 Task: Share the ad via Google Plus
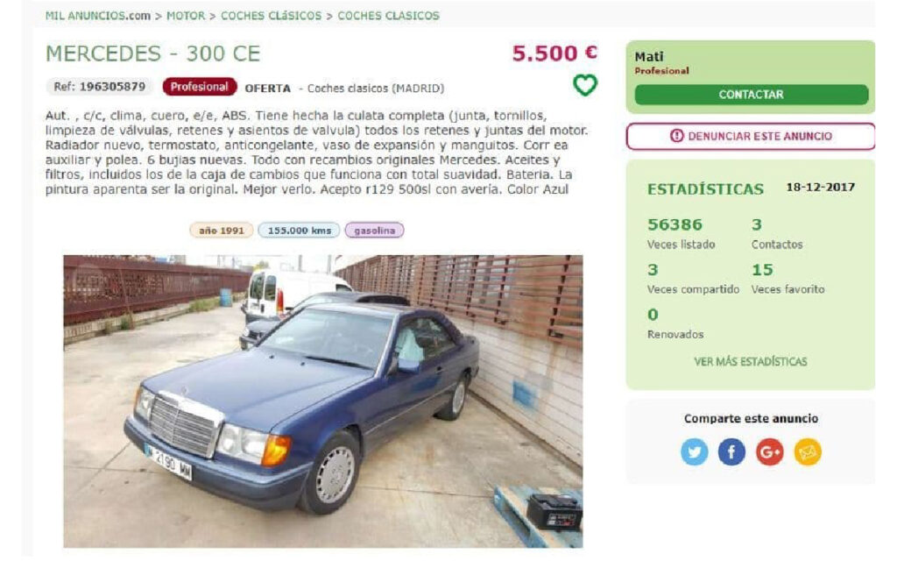pos(769,451)
